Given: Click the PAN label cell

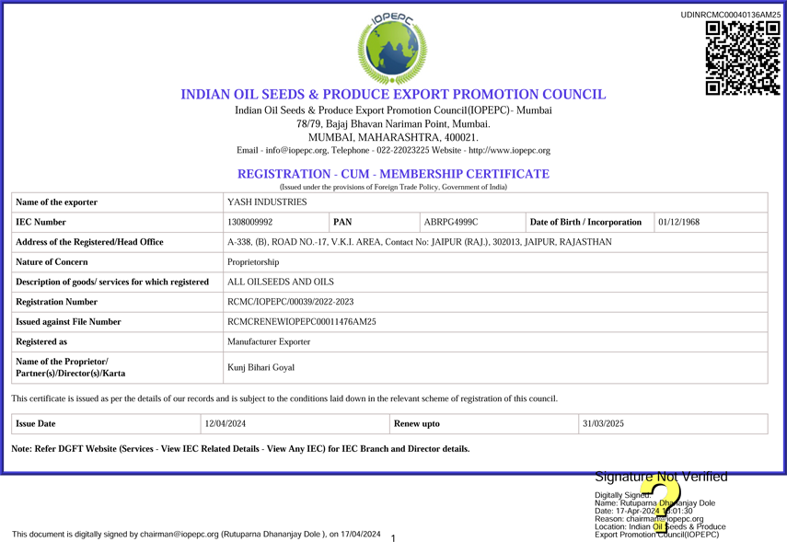Looking at the screenshot, I should pyautogui.click(x=374, y=223).
